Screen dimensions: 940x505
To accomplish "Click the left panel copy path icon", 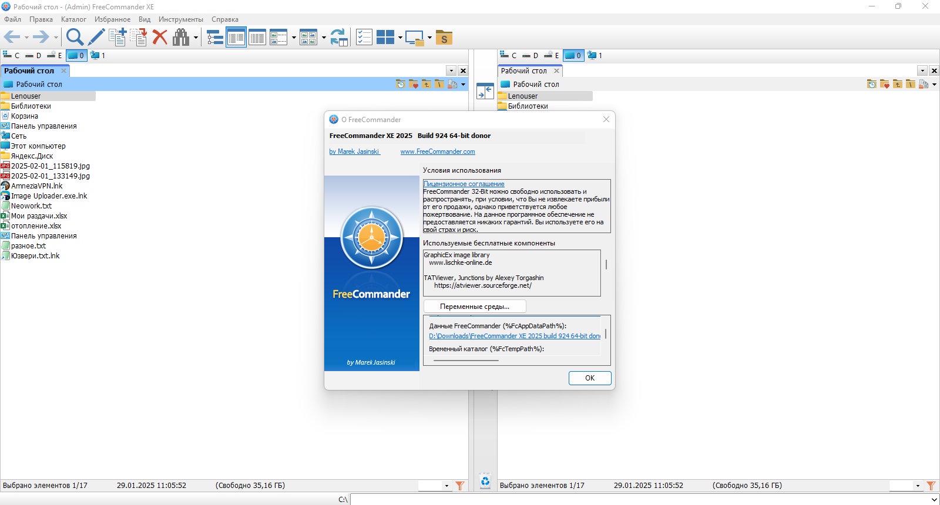I will click(452, 85).
